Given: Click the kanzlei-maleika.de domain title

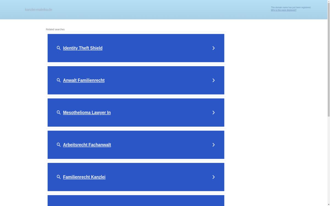Looking at the screenshot, I should (38, 10).
